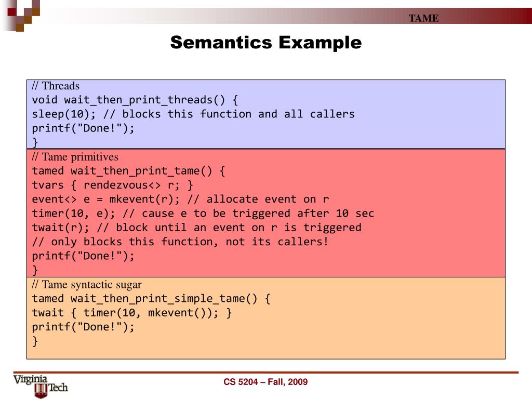Click the void wait_then_print_threads() line
The height and width of the screenshot is (399, 532).
pyautogui.click(x=135, y=100)
